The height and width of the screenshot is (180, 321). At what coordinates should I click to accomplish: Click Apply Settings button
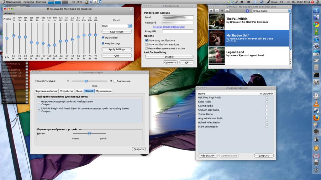[x=117, y=49]
